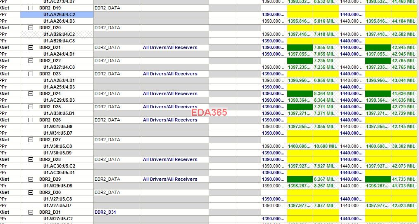The image size is (419, 224).
Task: Select pin pair U1.AB27:U4.C8
Action: 59,67
